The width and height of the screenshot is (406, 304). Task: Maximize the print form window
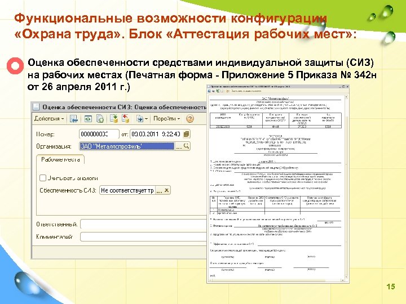(x=343, y=87)
